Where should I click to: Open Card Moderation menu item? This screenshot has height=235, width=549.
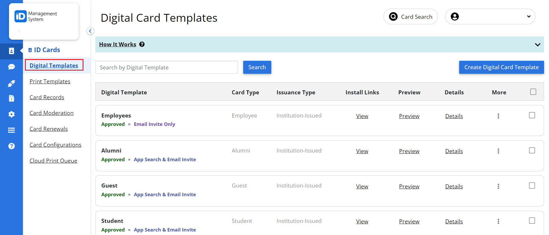coord(52,113)
